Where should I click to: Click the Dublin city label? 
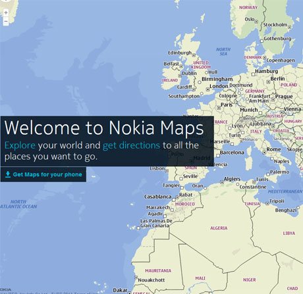click(x=189, y=73)
